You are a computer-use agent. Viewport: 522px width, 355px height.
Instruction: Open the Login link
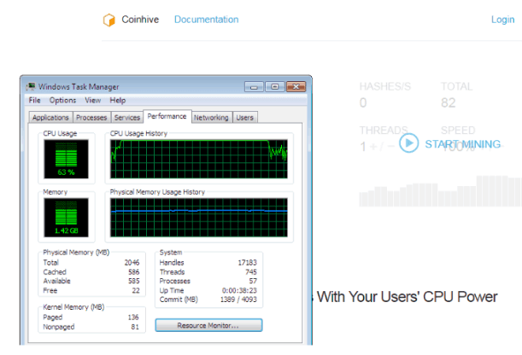[x=502, y=20]
